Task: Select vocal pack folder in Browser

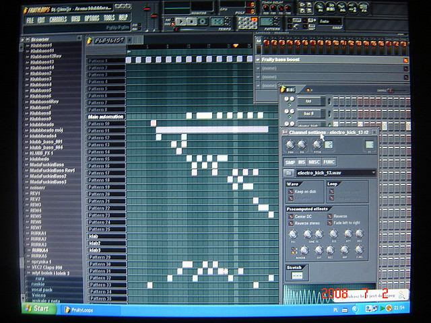Action: click(42, 289)
